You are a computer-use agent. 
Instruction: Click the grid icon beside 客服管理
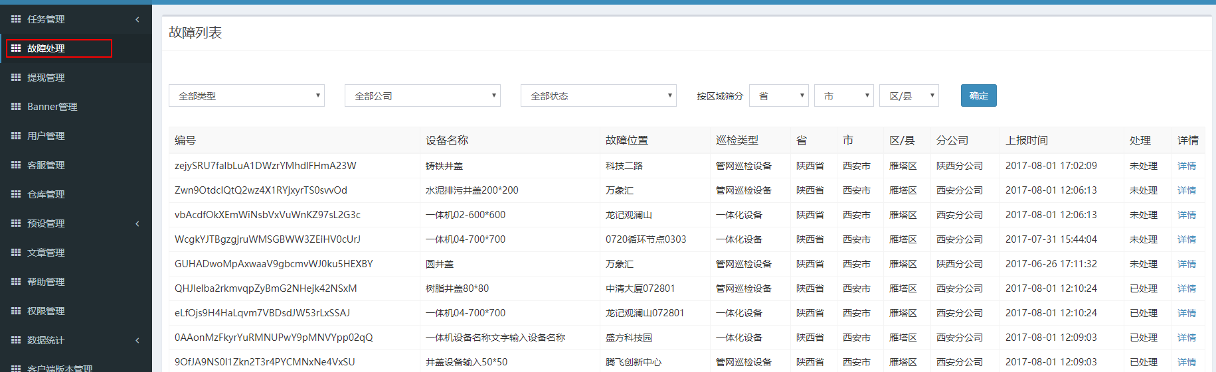coord(16,165)
